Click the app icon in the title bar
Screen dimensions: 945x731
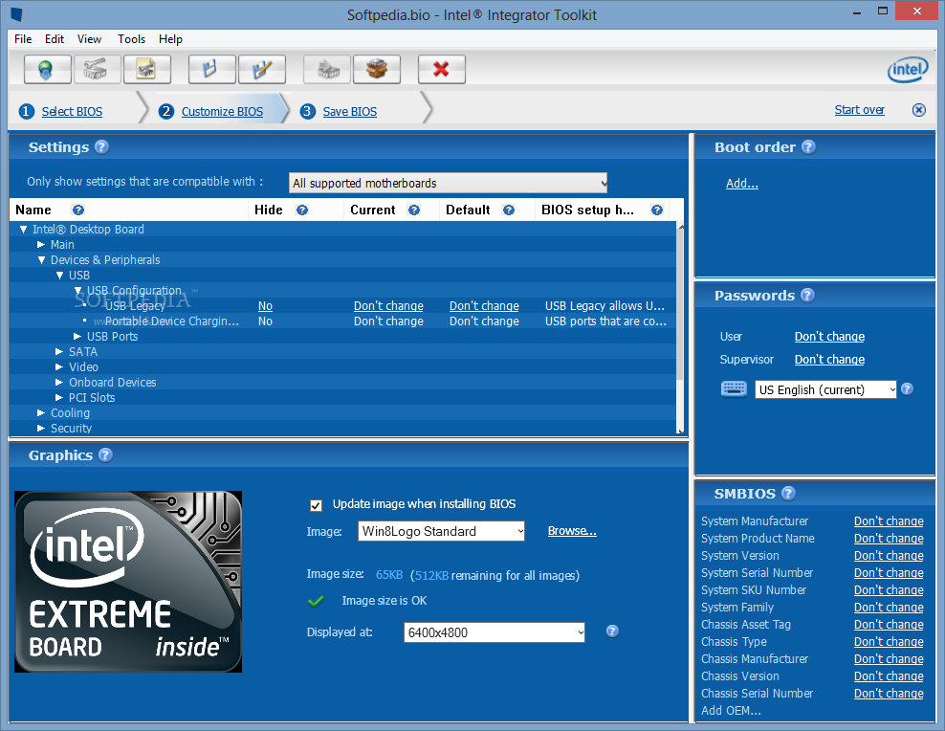[x=16, y=13]
